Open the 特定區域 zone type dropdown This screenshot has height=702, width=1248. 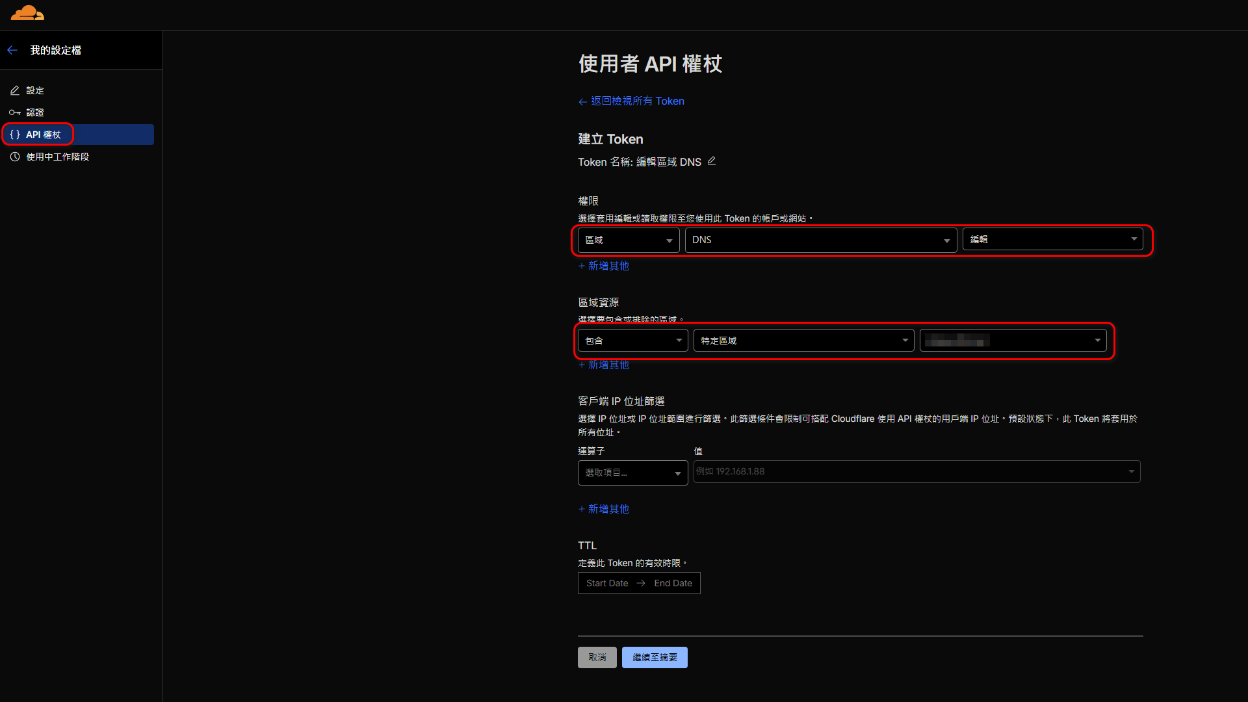(x=804, y=341)
